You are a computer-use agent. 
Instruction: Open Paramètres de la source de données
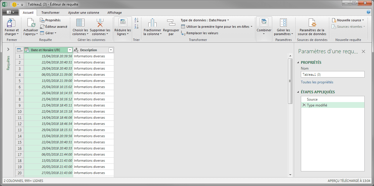pyautogui.click(x=312, y=23)
